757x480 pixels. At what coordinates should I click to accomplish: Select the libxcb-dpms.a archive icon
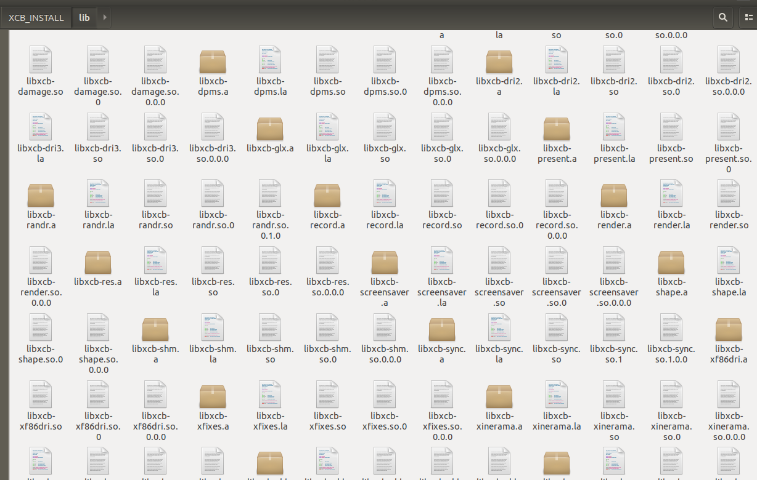click(x=213, y=61)
